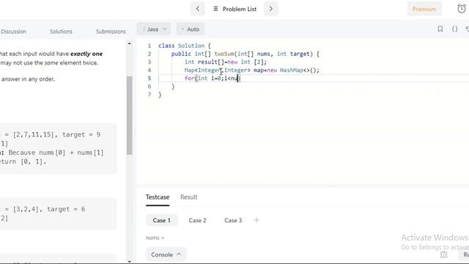Switch to the Discussion tab
Image resolution: width=469 pixels, height=264 pixels.
[x=13, y=32]
